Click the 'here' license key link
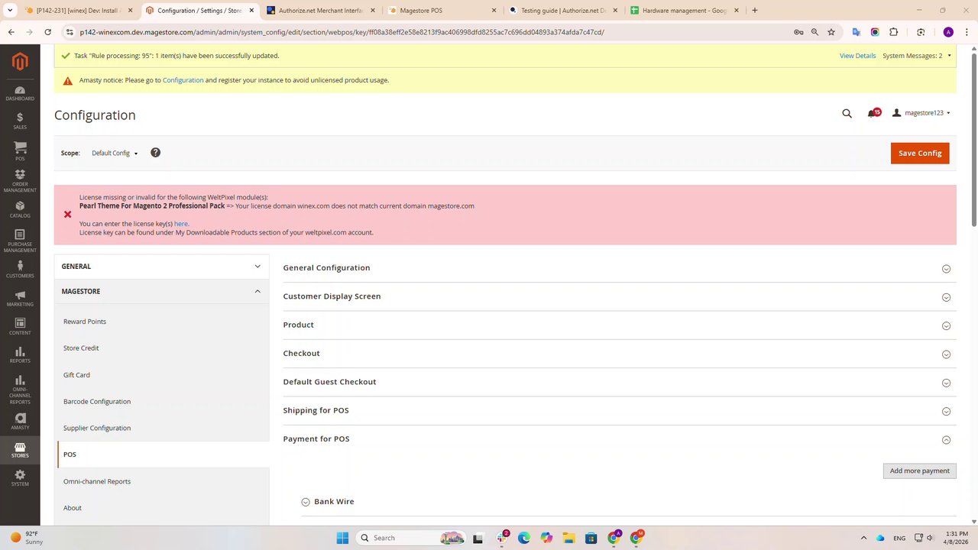The height and width of the screenshot is (550, 978). coord(180,224)
